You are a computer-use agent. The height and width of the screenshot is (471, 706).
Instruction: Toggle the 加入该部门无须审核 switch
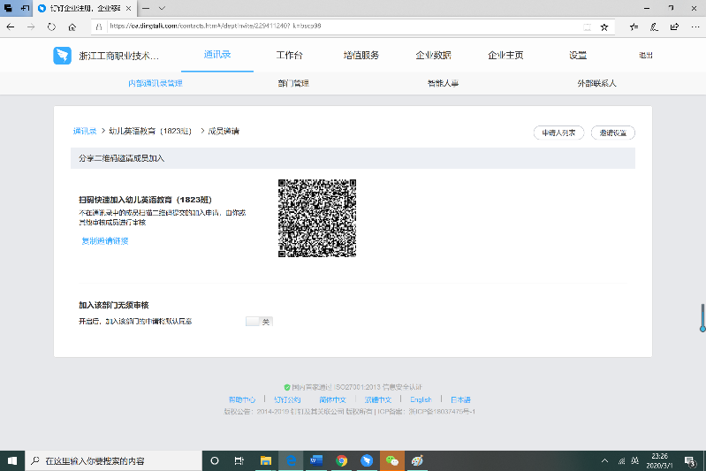click(259, 321)
